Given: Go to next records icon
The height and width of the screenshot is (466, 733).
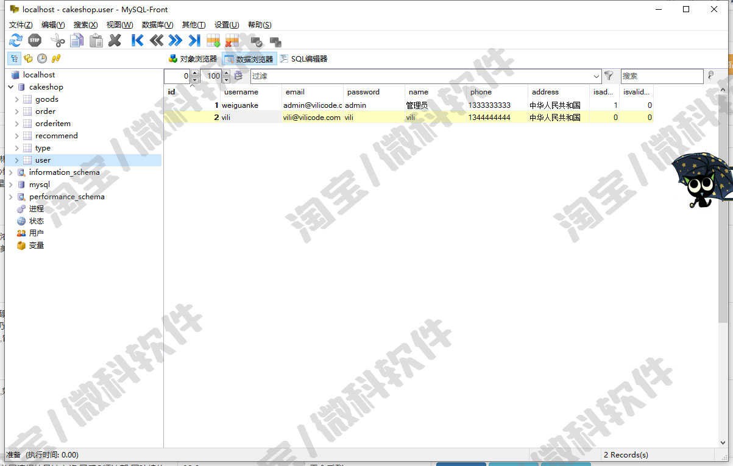Looking at the screenshot, I should [x=175, y=41].
